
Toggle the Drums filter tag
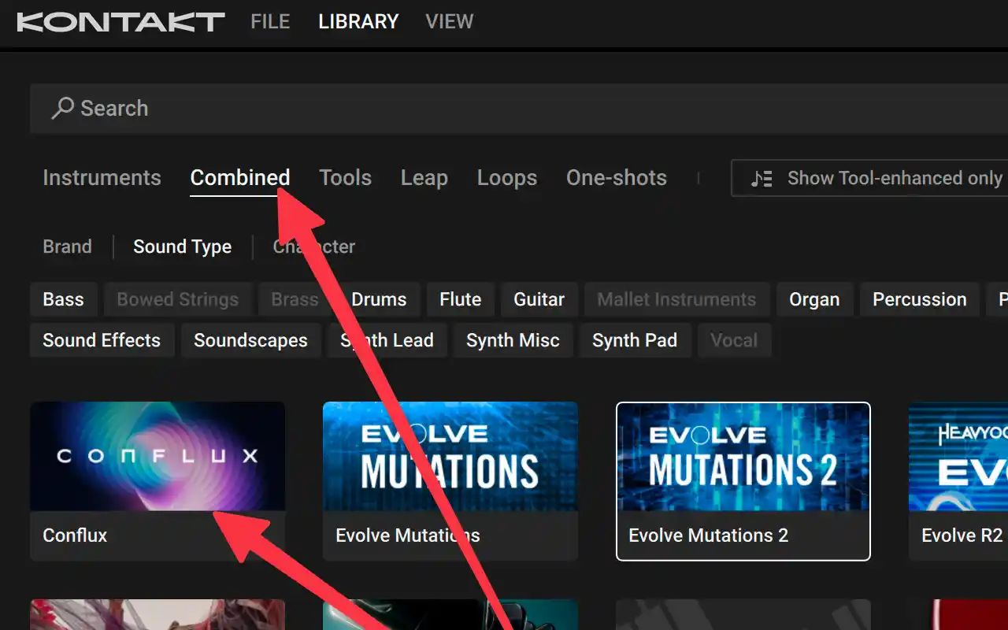click(379, 299)
